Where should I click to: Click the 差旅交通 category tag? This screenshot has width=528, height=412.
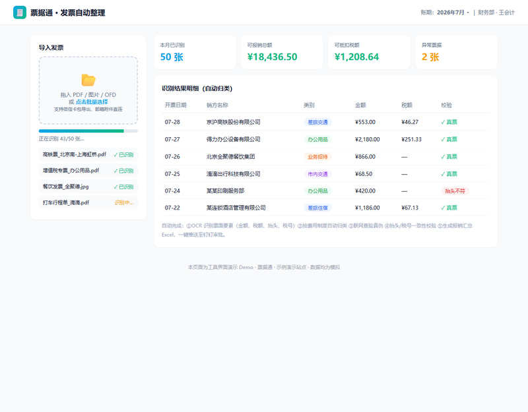click(317, 122)
